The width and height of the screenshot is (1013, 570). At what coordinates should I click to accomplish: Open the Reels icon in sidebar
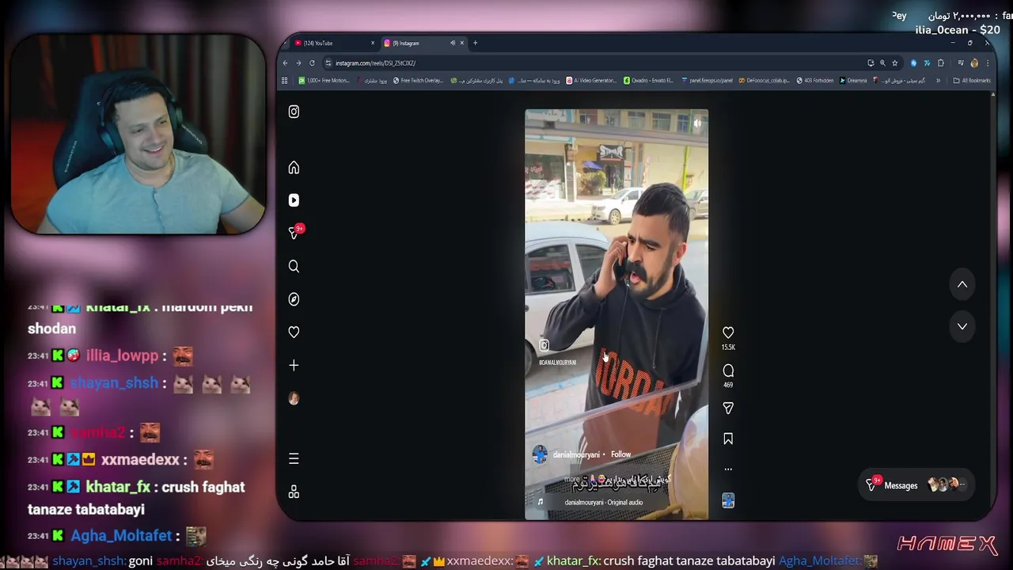point(294,200)
